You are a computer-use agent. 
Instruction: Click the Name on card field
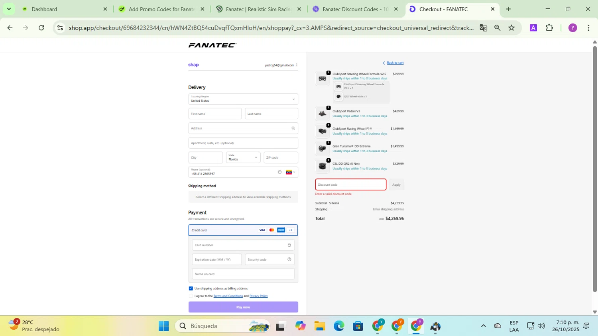pos(243,274)
